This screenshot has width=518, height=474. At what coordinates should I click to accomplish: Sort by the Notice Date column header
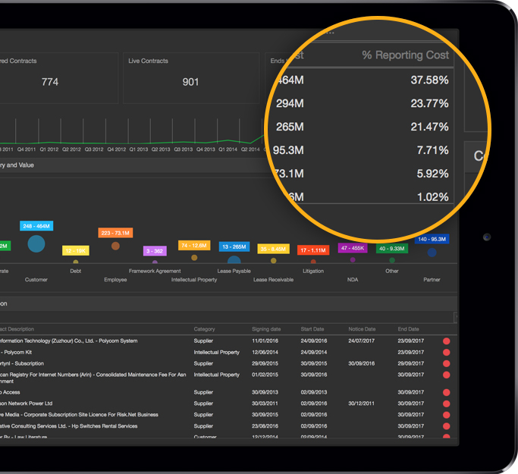pos(362,329)
